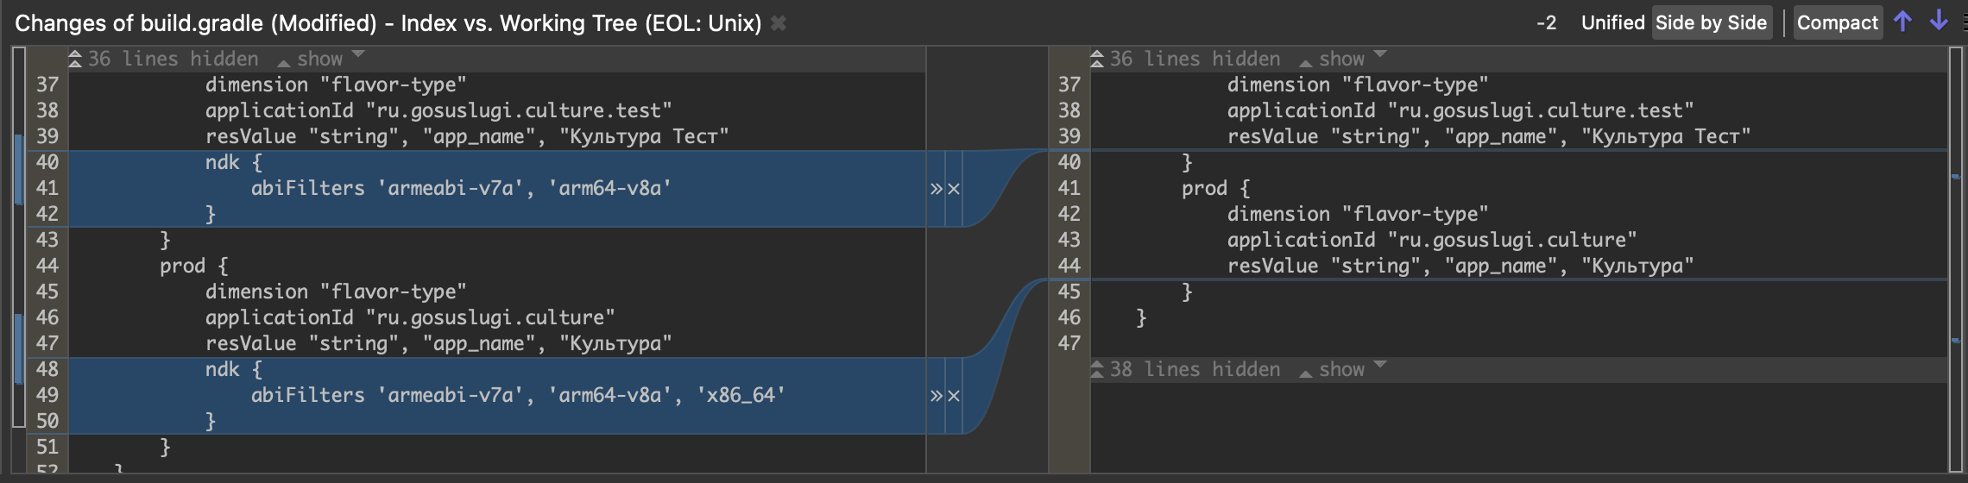This screenshot has width=1968, height=483.
Task: Click lower change marker on right scrollbar
Action: (1955, 341)
